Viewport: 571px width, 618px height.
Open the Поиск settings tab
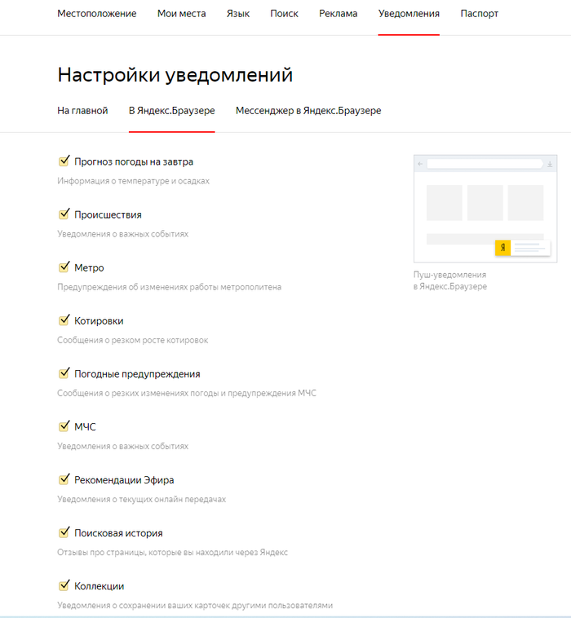pyautogui.click(x=284, y=14)
